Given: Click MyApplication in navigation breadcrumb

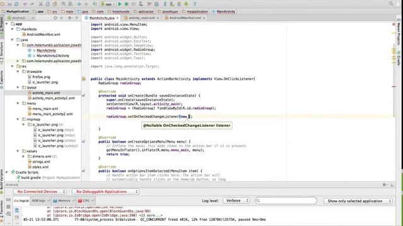Looking at the screenshot, I should (15, 11).
